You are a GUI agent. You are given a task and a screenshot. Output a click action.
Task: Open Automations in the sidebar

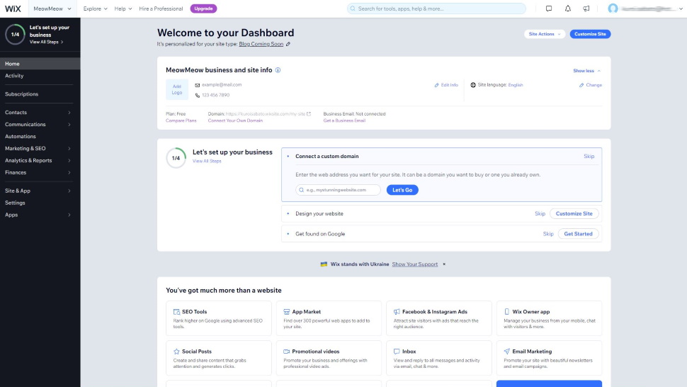coord(40,136)
